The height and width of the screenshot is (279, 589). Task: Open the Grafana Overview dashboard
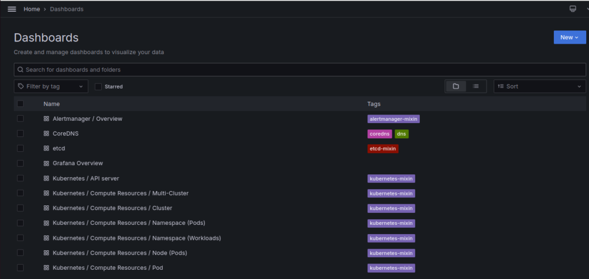78,163
